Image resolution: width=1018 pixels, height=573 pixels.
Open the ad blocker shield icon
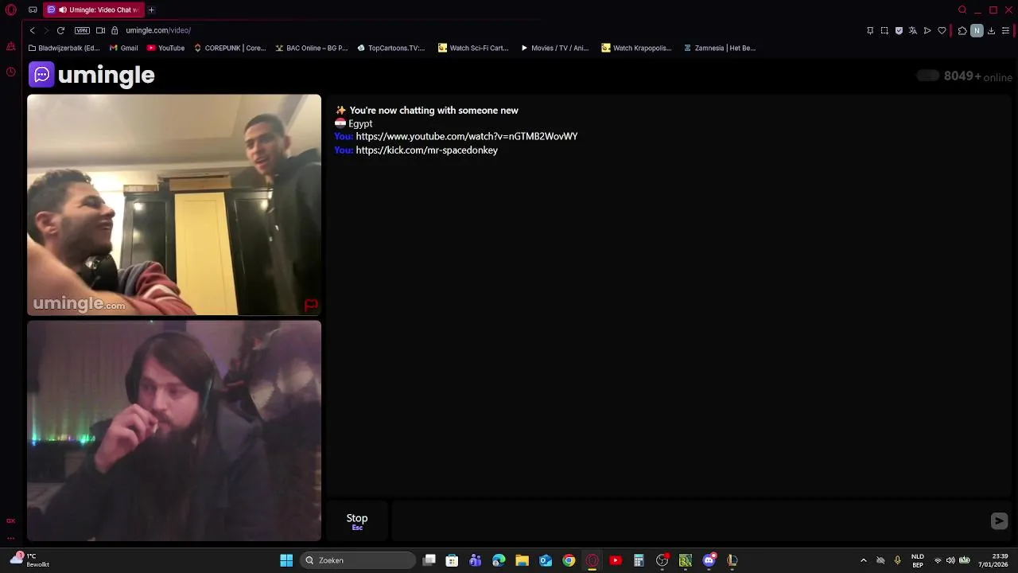899,30
